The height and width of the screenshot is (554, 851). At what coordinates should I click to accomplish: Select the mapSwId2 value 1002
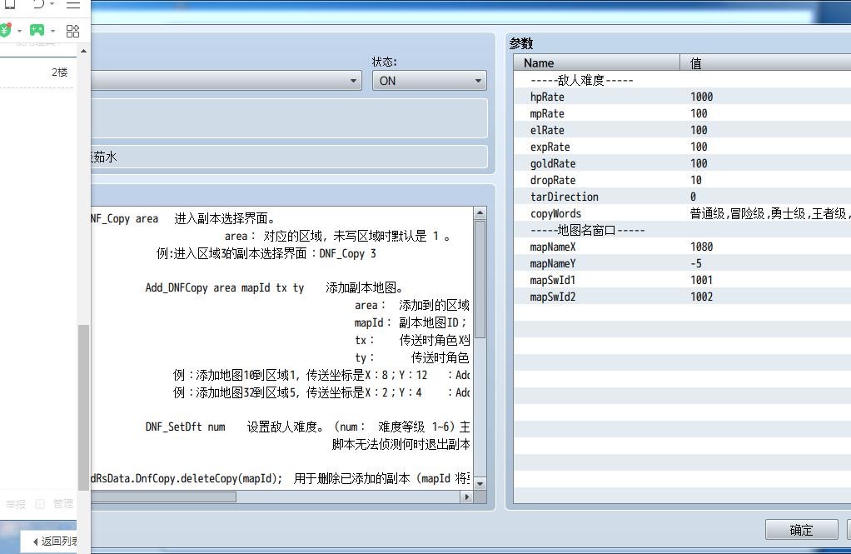point(702,297)
